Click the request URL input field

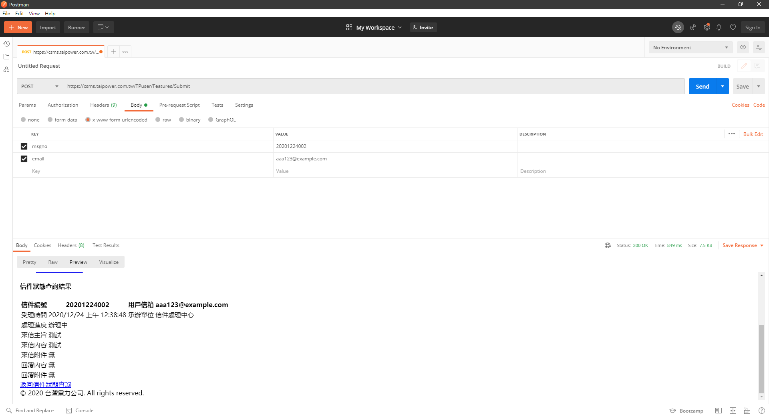click(374, 86)
